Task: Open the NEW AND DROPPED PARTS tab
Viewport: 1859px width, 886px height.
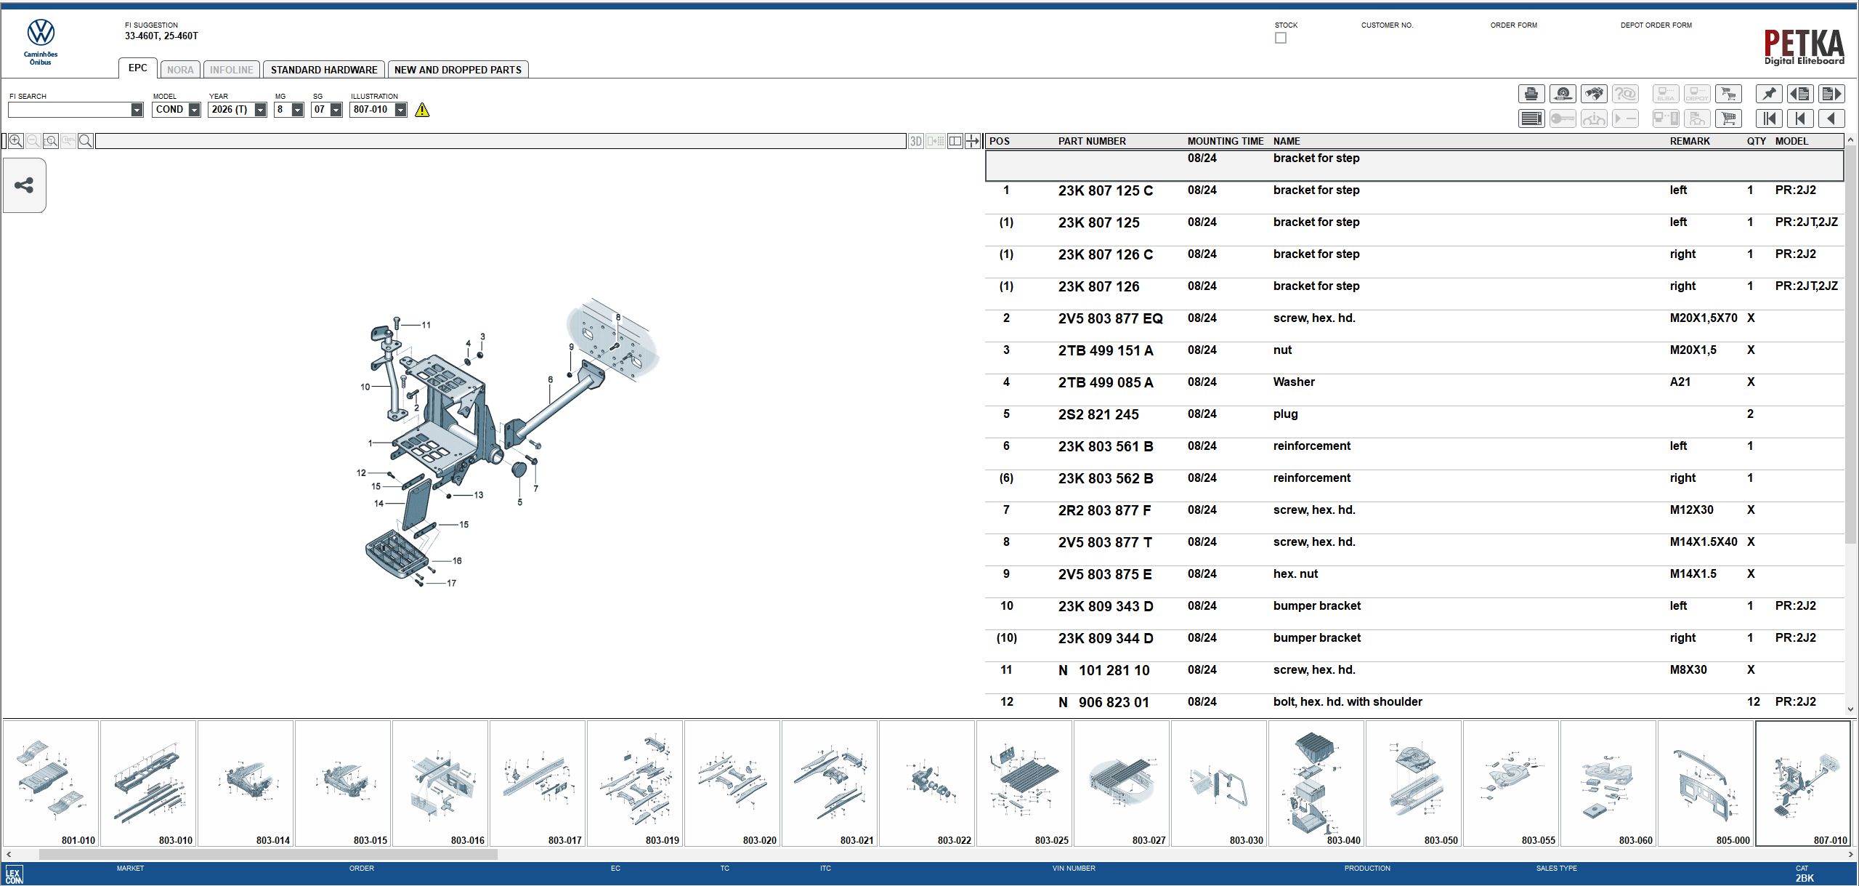Action: click(x=458, y=69)
